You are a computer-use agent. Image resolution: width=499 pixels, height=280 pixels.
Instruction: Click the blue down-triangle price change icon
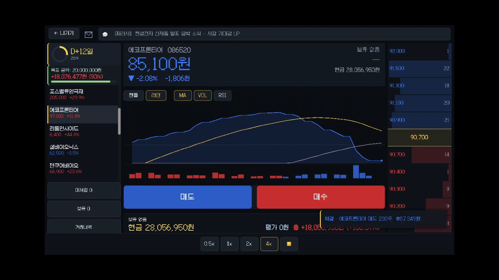pyautogui.click(x=131, y=78)
